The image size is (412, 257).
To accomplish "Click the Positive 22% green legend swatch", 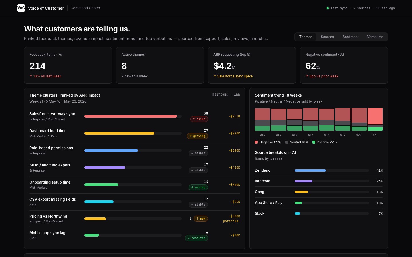I will (x=314, y=142).
